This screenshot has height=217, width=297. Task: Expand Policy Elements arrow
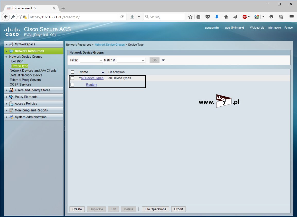[7, 97]
